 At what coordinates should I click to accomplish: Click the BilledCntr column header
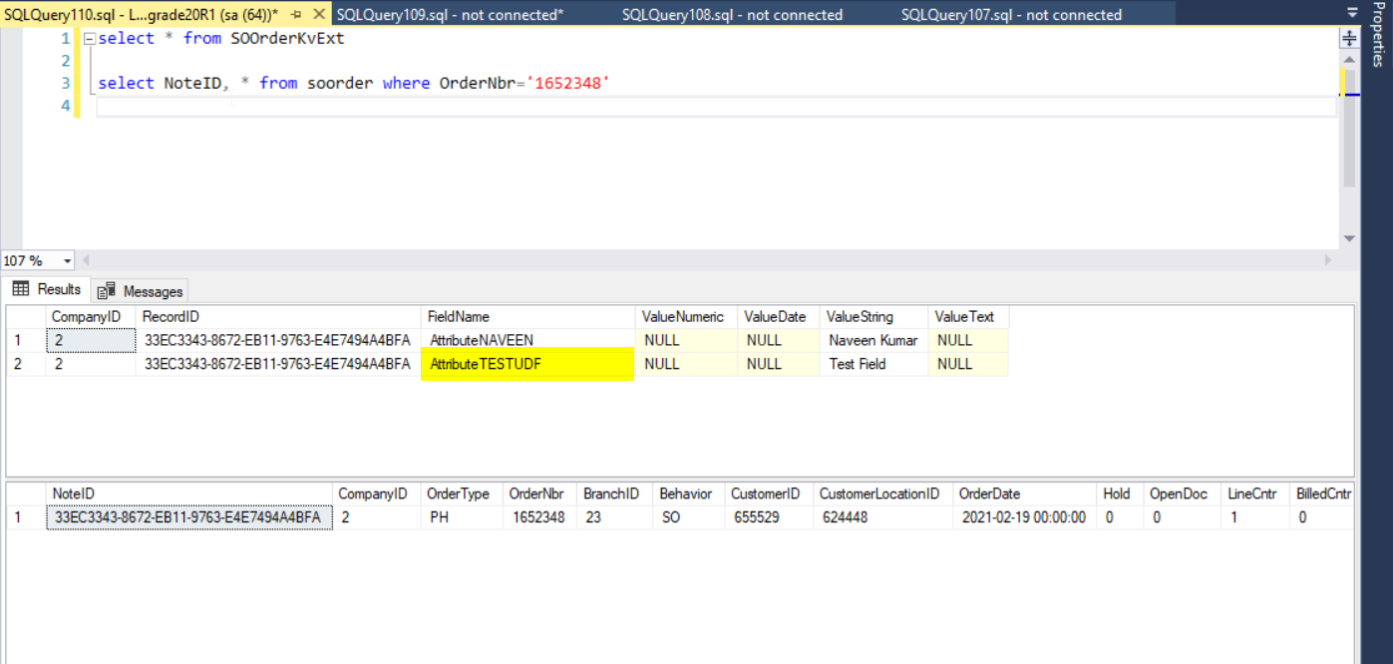pyautogui.click(x=1322, y=494)
